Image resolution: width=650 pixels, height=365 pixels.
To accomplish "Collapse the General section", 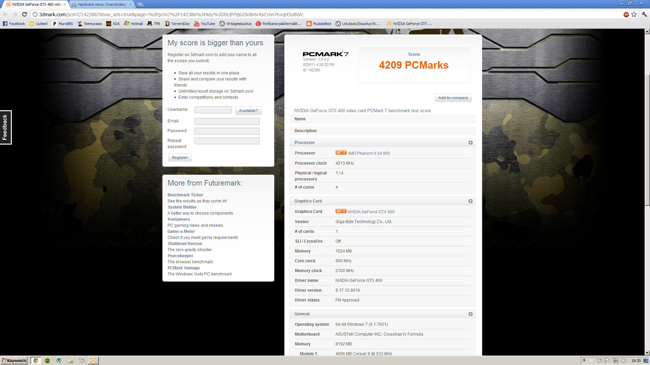I will coord(471,314).
